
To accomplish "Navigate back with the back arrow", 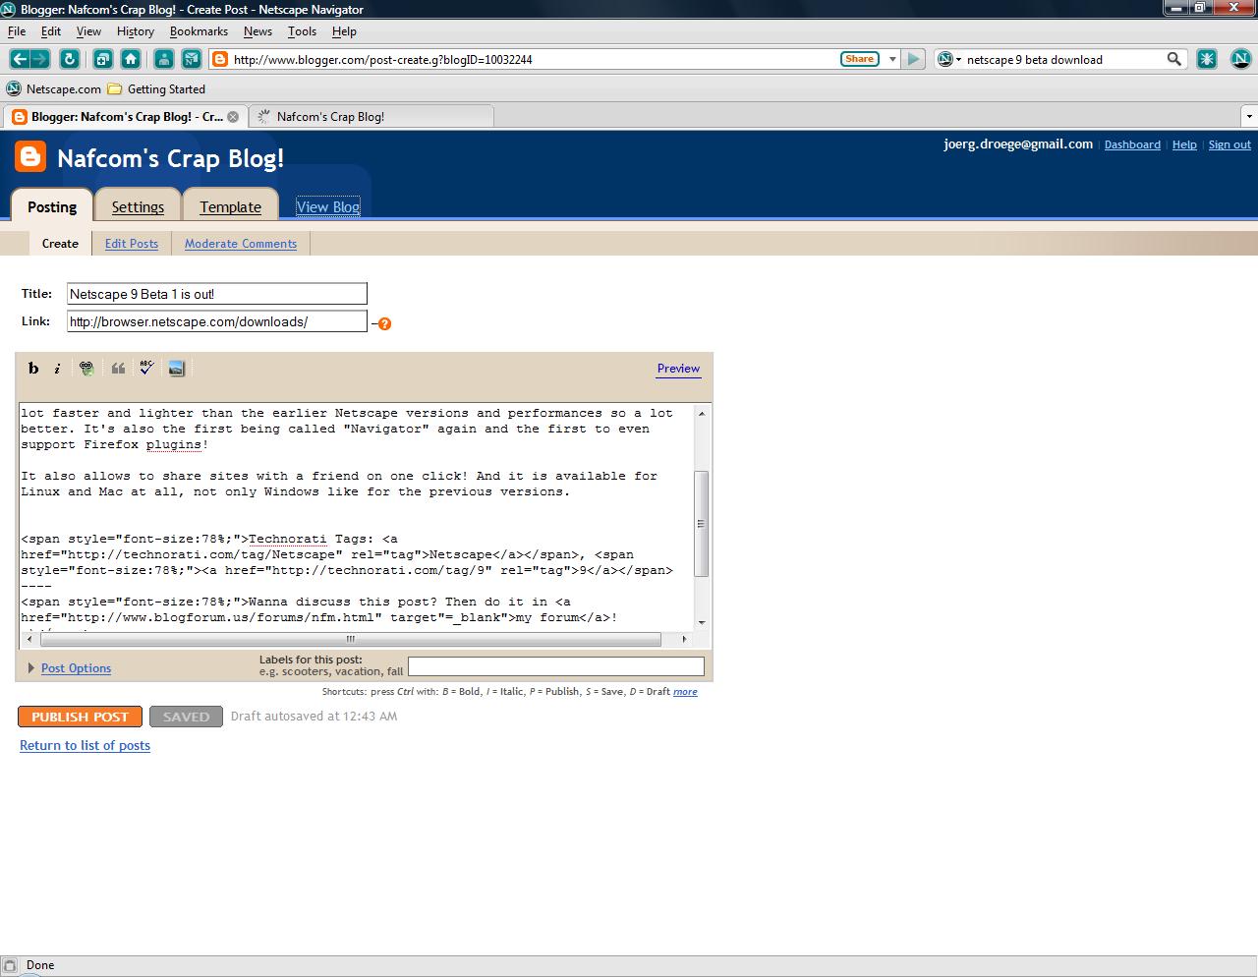I will click(x=22, y=59).
